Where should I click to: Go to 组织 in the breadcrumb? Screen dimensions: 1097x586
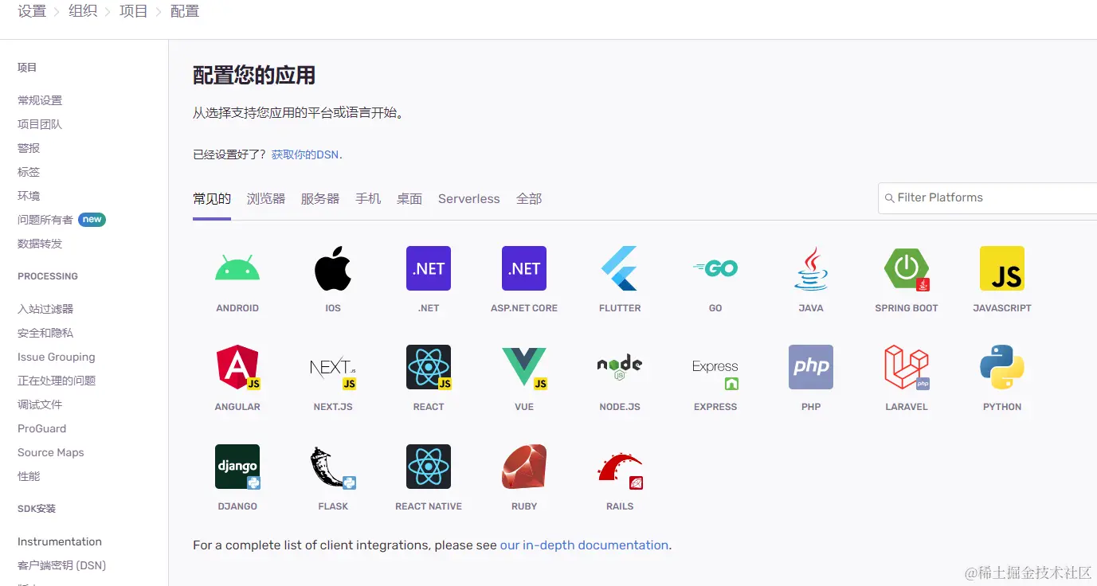pos(83,11)
